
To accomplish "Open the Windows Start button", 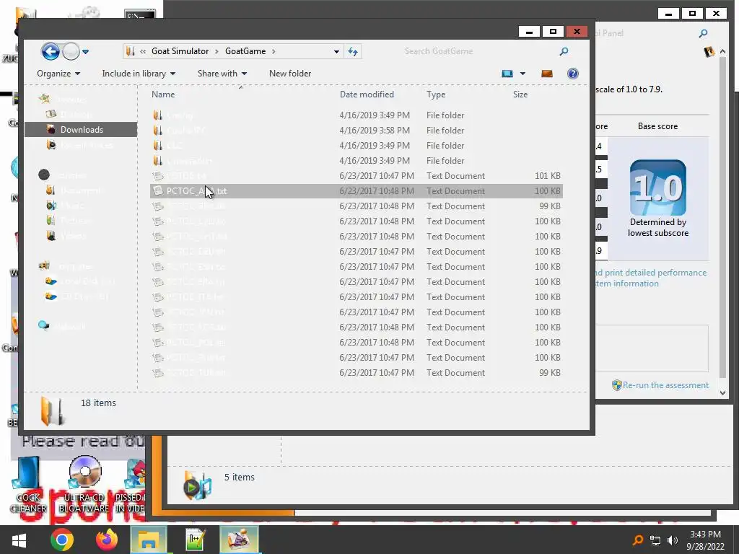I will 19,540.
